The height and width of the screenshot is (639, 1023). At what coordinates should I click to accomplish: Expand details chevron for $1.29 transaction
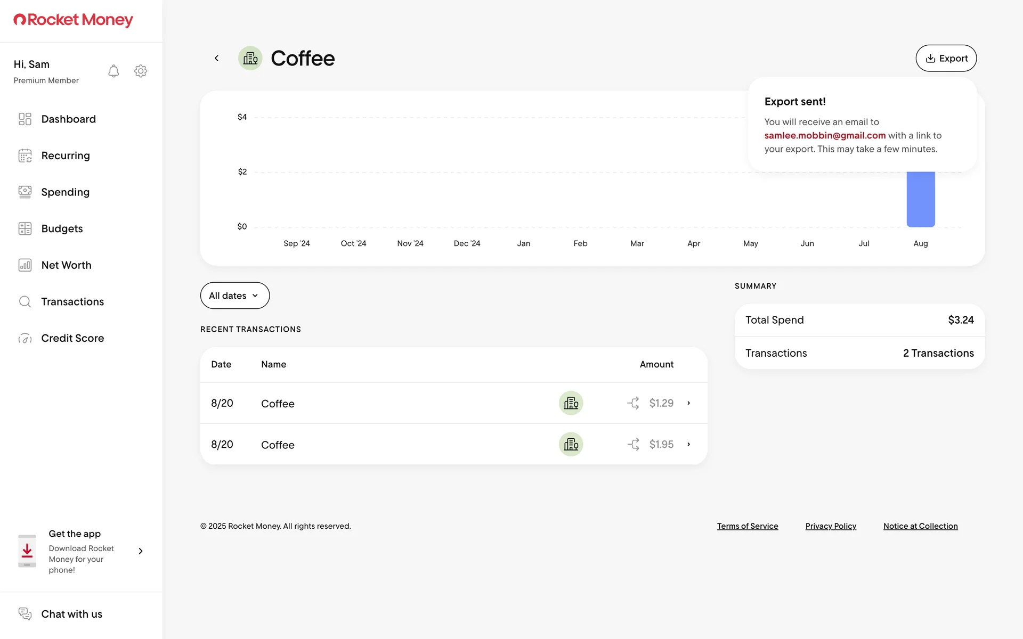688,403
